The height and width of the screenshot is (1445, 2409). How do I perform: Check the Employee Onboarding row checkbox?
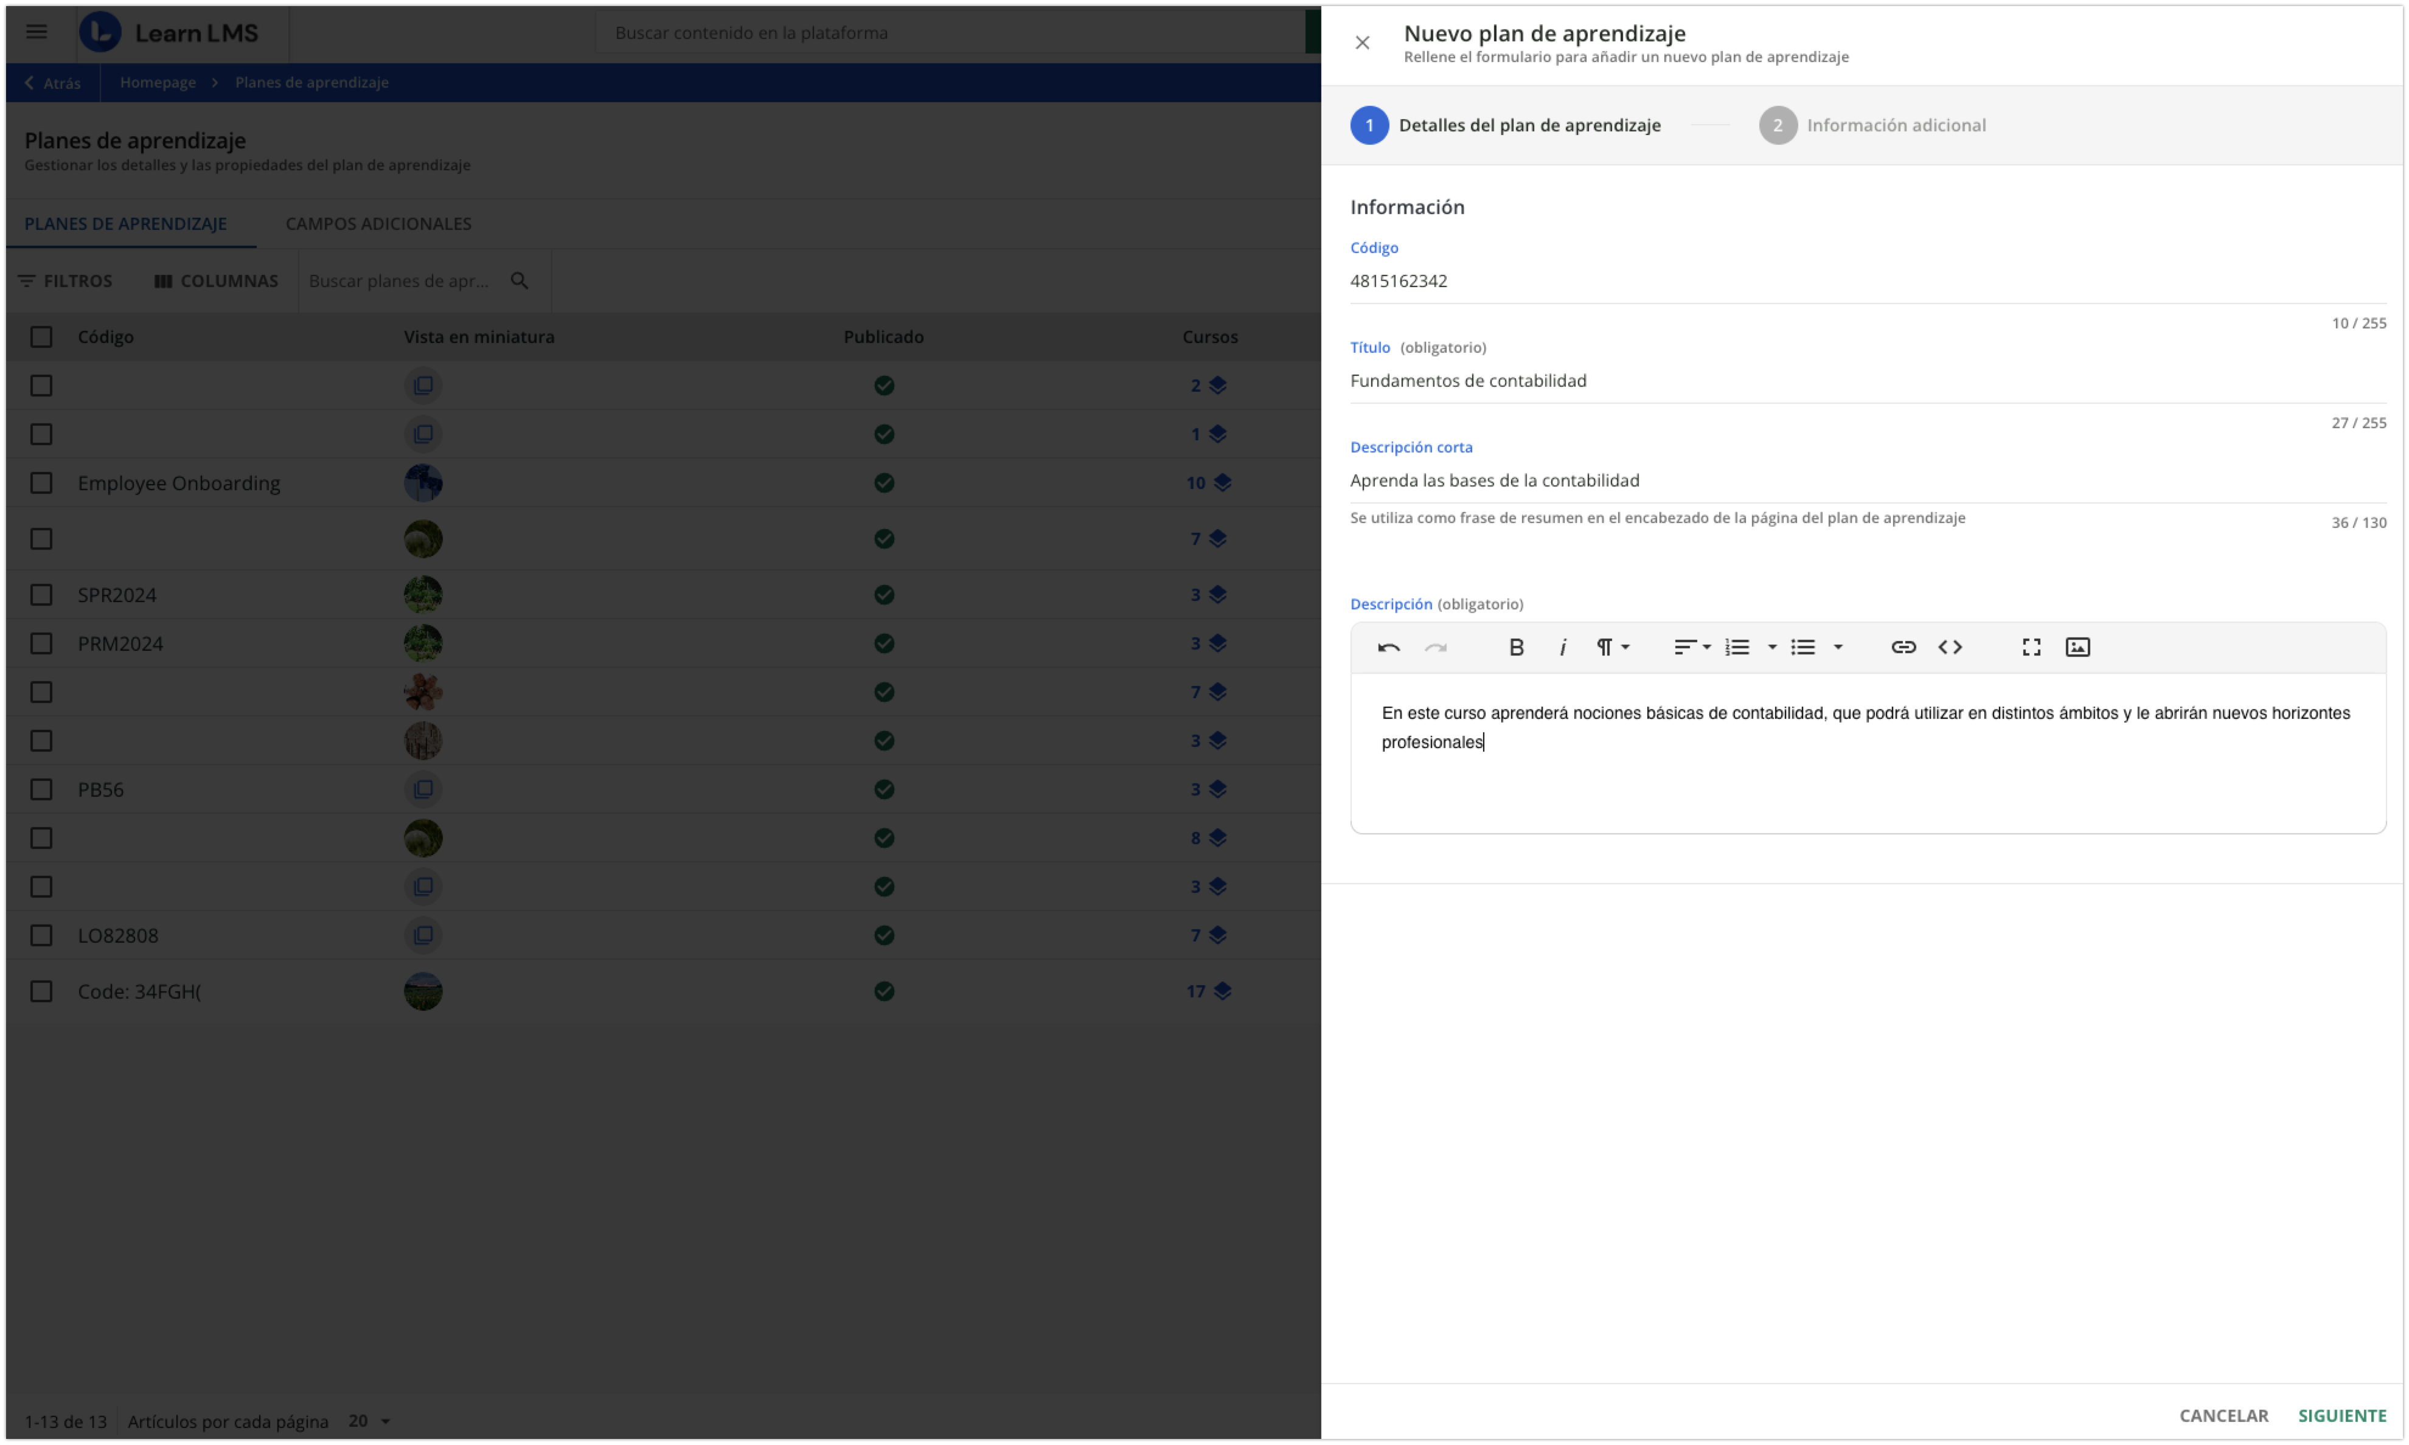click(x=41, y=483)
